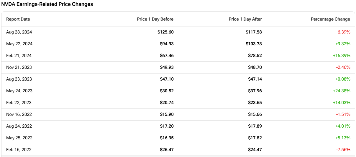Viewport: 356px width, 157px height.
Task: Click the $125.60 price before value
Action: pos(165,32)
